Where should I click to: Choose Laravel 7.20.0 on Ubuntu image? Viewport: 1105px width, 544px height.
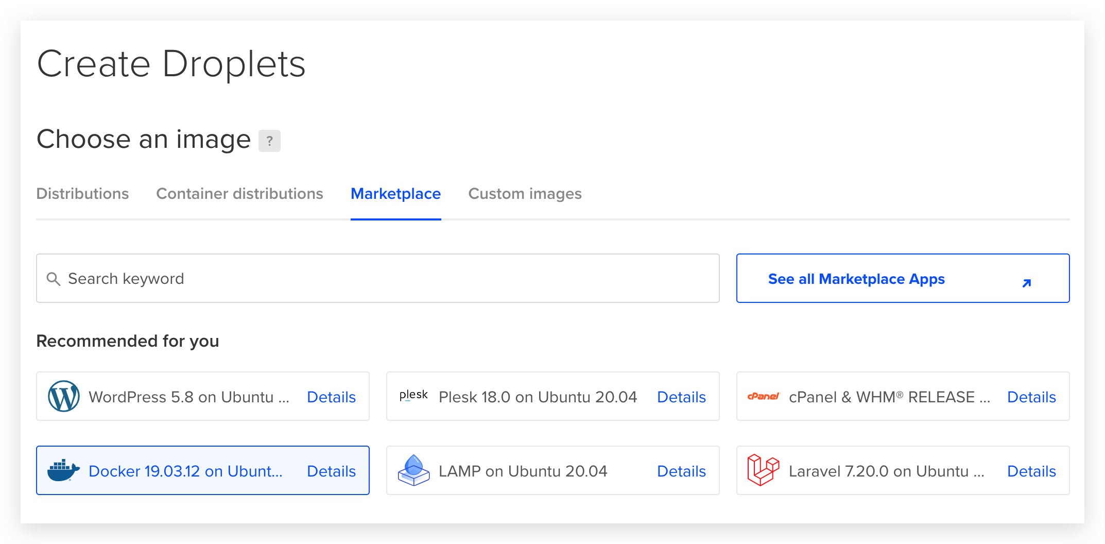(886, 471)
